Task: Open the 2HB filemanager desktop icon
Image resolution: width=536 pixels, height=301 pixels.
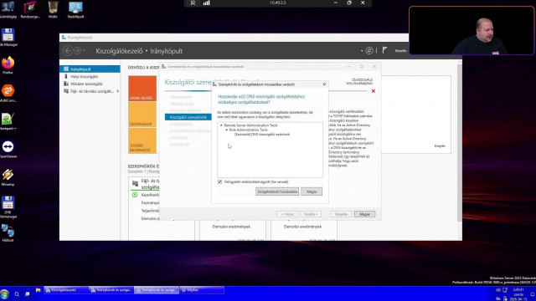Action: (x=8, y=207)
